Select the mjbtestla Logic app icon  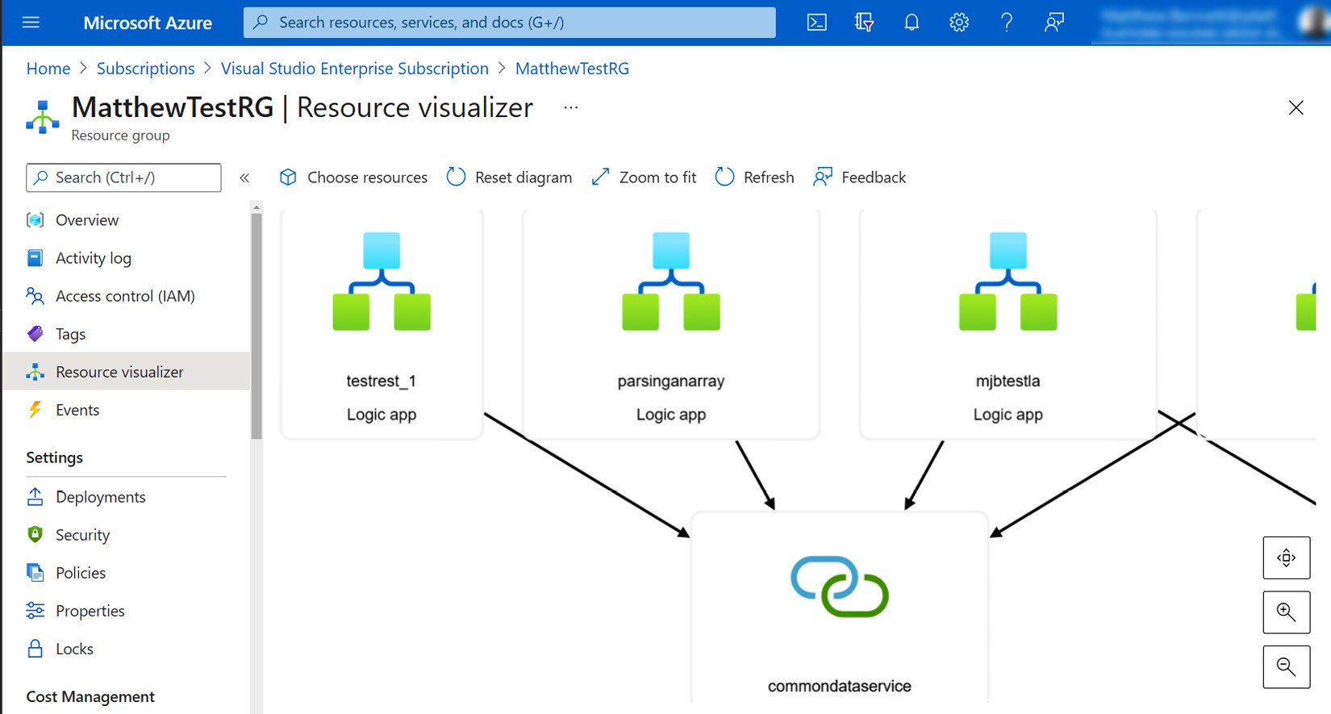[1008, 282]
